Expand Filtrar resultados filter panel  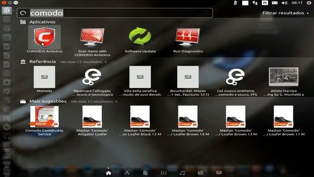coord(286,13)
